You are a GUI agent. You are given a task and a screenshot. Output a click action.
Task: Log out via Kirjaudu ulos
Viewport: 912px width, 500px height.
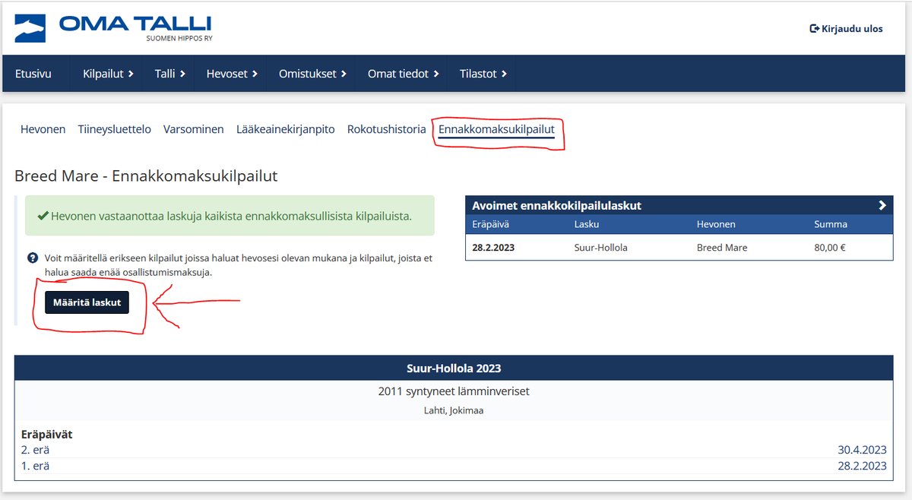pos(846,29)
